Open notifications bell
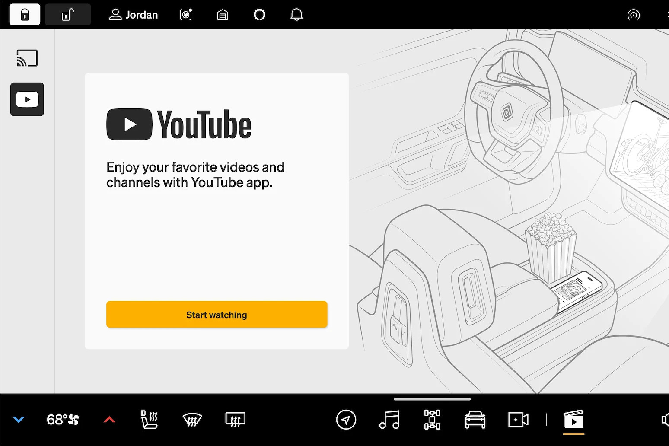Screen dimensions: 669x446 tap(296, 15)
